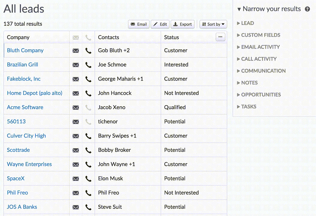Email JOS A Banks via envelope icon
316x216 pixels.
point(76,207)
